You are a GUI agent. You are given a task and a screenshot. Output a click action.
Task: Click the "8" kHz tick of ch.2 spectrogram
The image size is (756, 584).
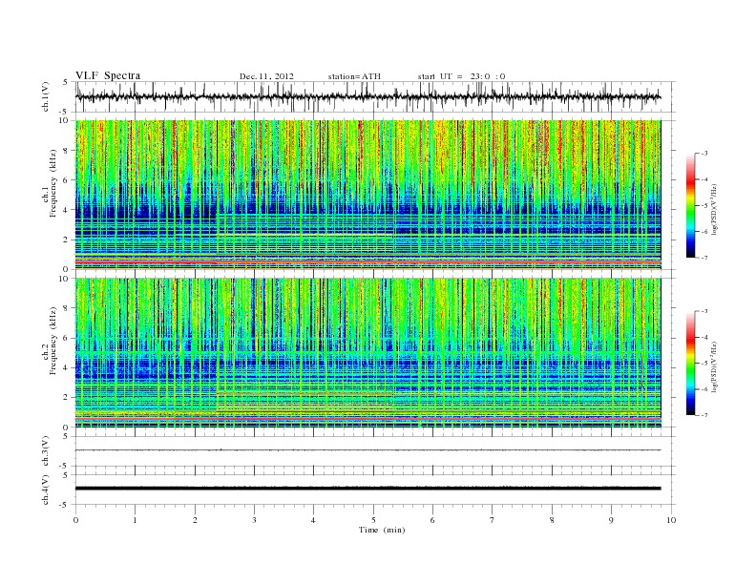click(66, 308)
